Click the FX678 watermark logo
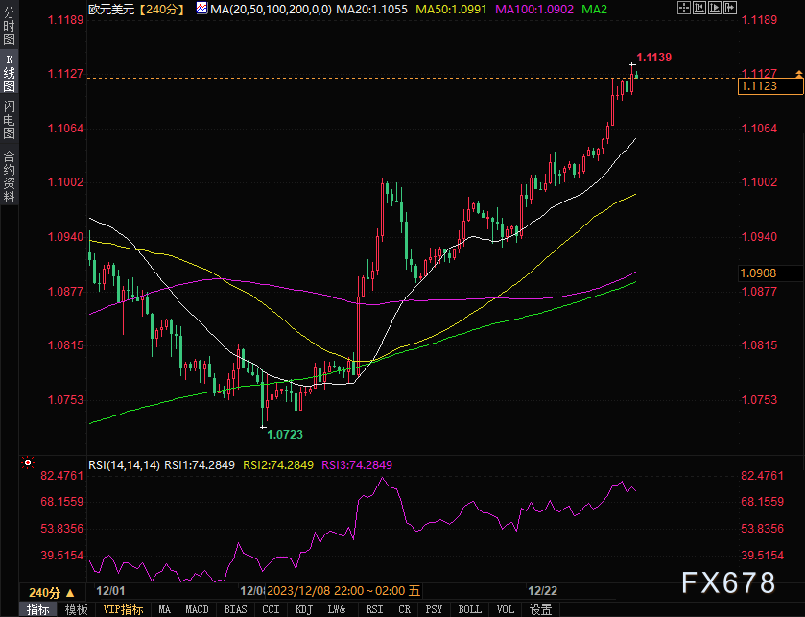This screenshot has height=617, width=805. pos(728,582)
